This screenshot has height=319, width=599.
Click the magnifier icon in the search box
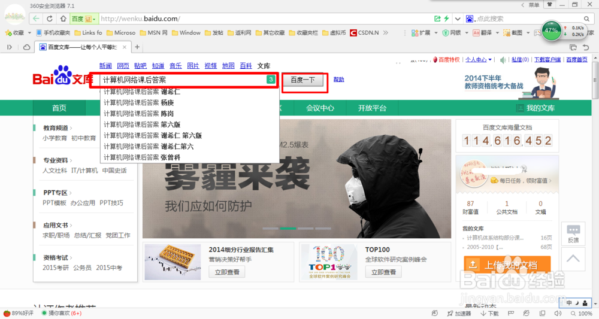586,19
